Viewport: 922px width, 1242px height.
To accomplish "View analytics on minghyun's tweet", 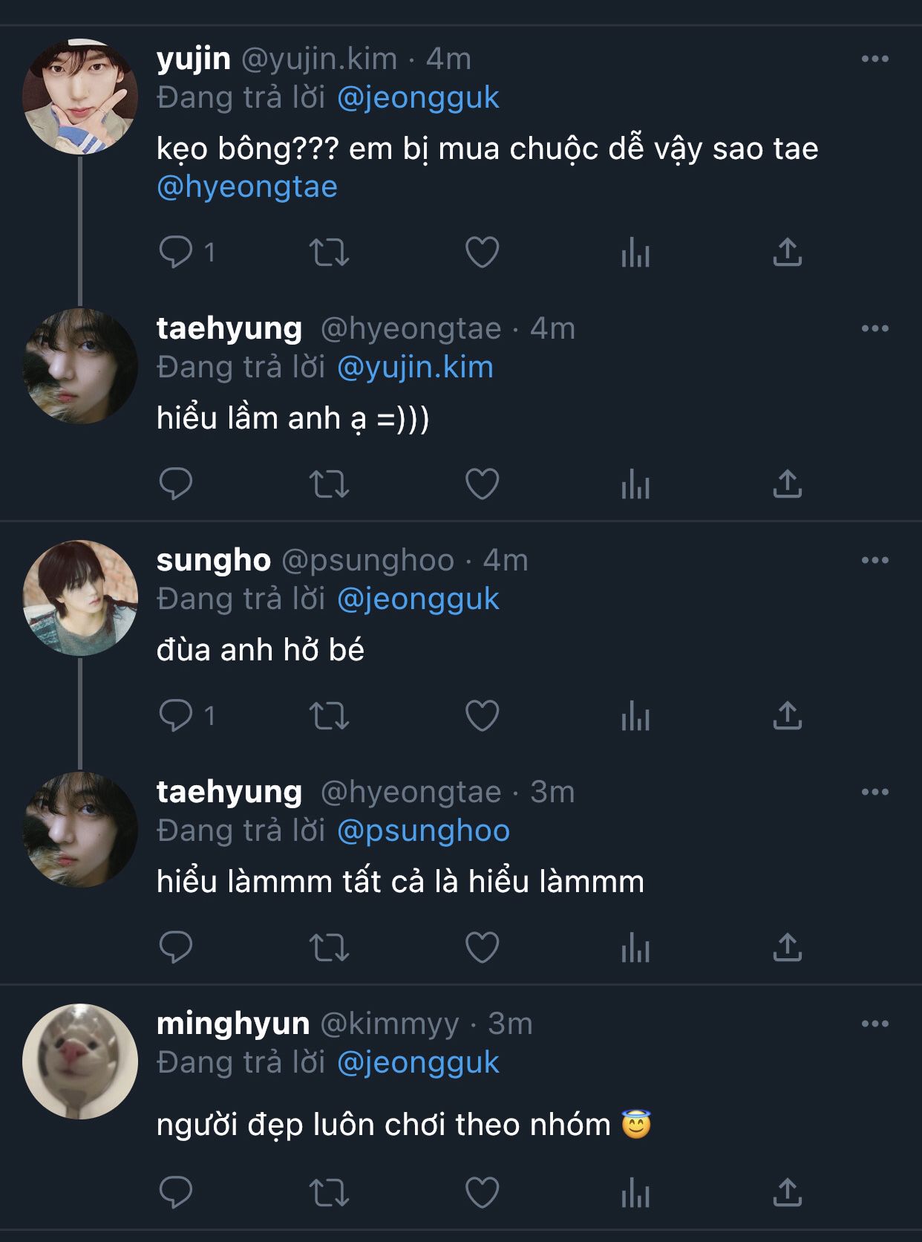I will [635, 1193].
